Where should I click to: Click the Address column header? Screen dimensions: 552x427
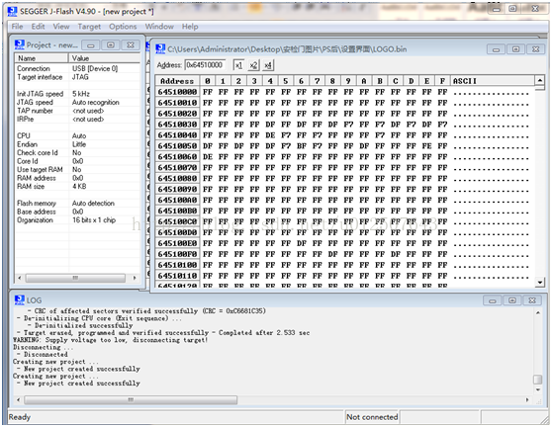[x=177, y=81]
